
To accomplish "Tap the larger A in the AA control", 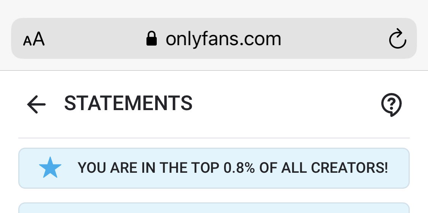I will (x=38, y=39).
